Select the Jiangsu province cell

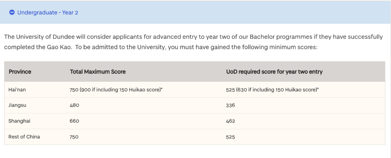17,105
